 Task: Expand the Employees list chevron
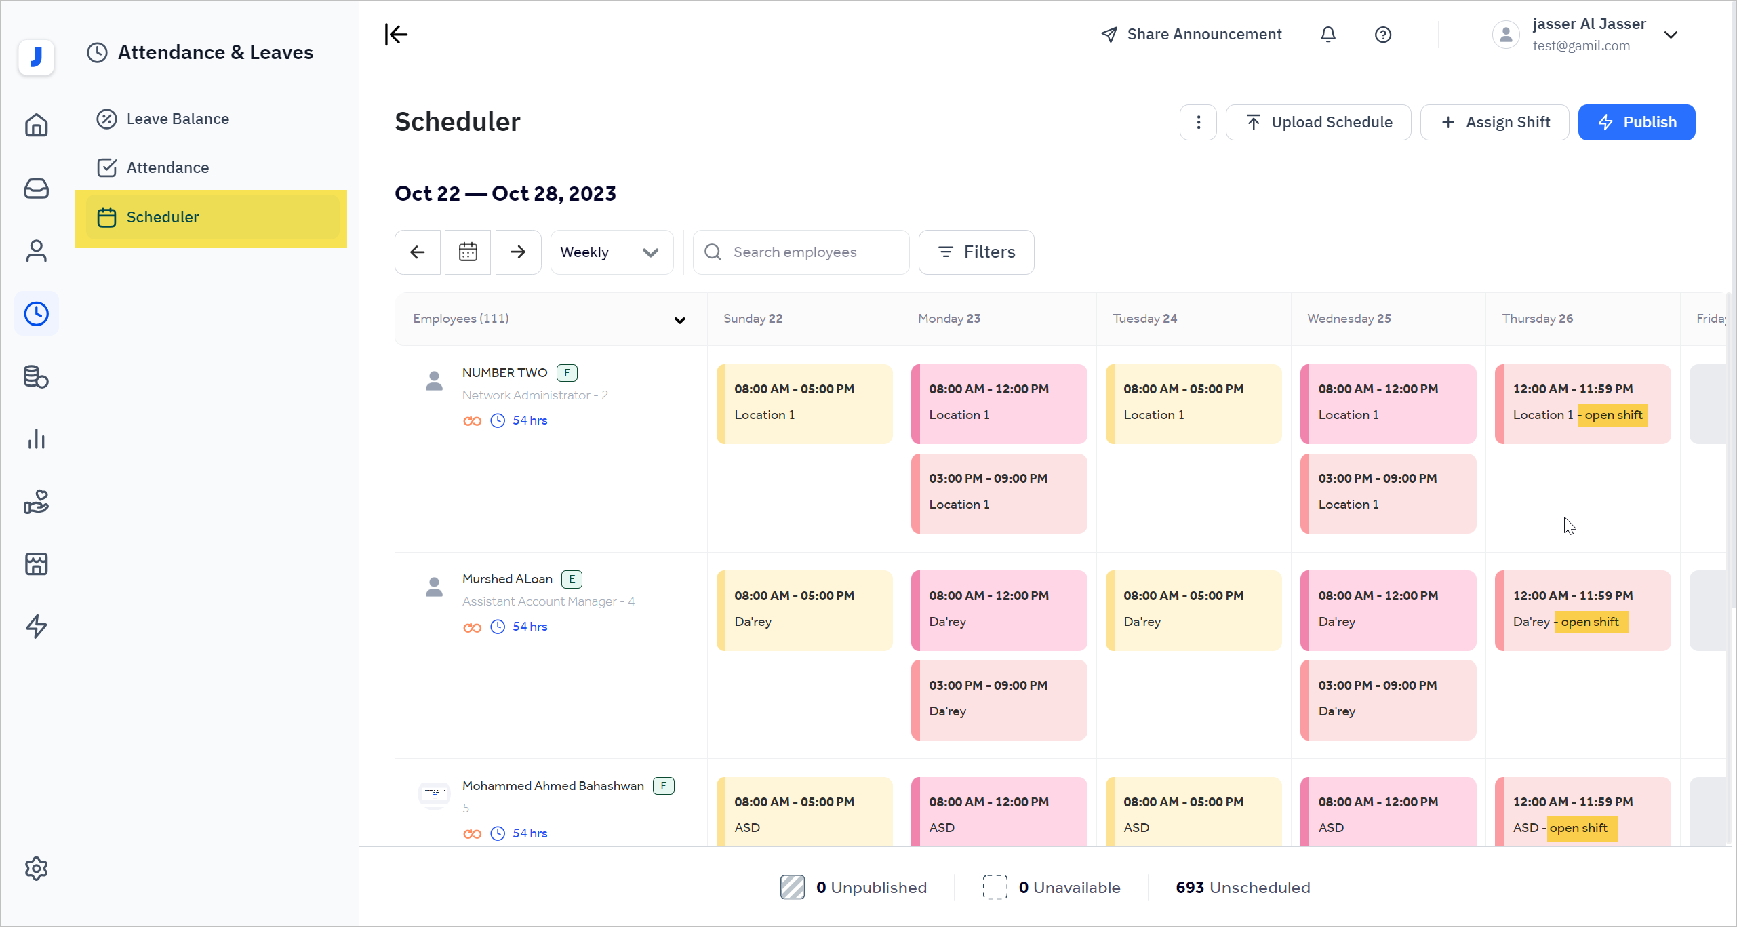[x=680, y=320]
